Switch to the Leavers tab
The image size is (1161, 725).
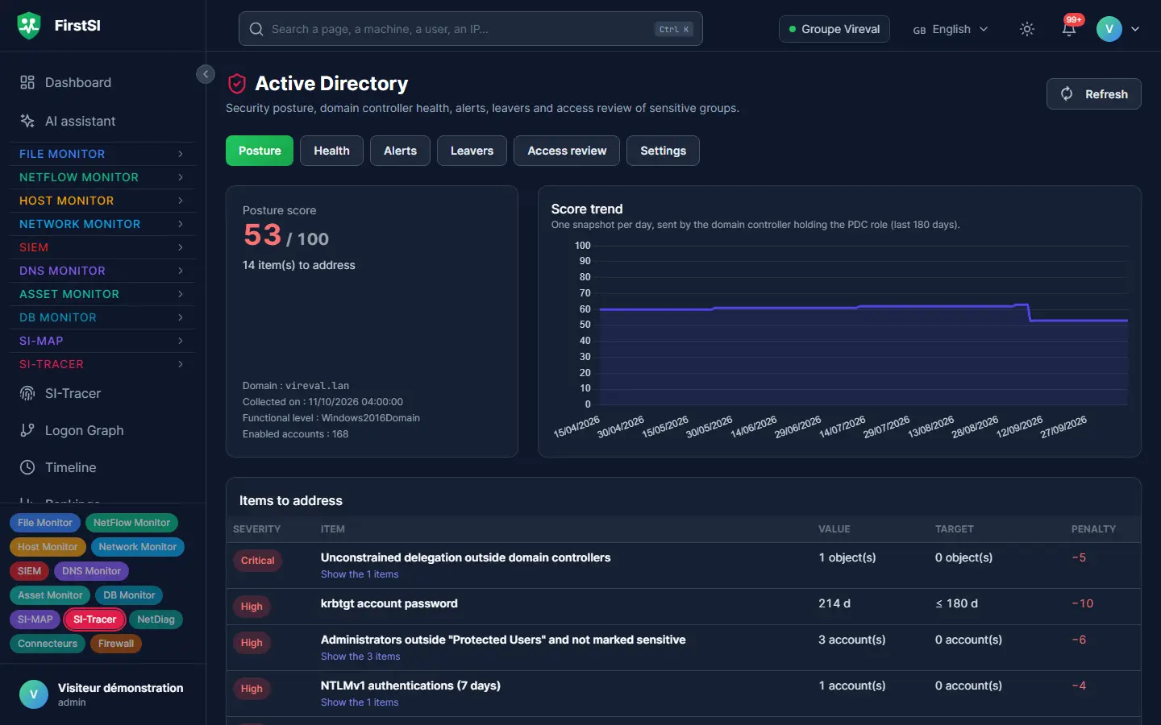(x=472, y=151)
